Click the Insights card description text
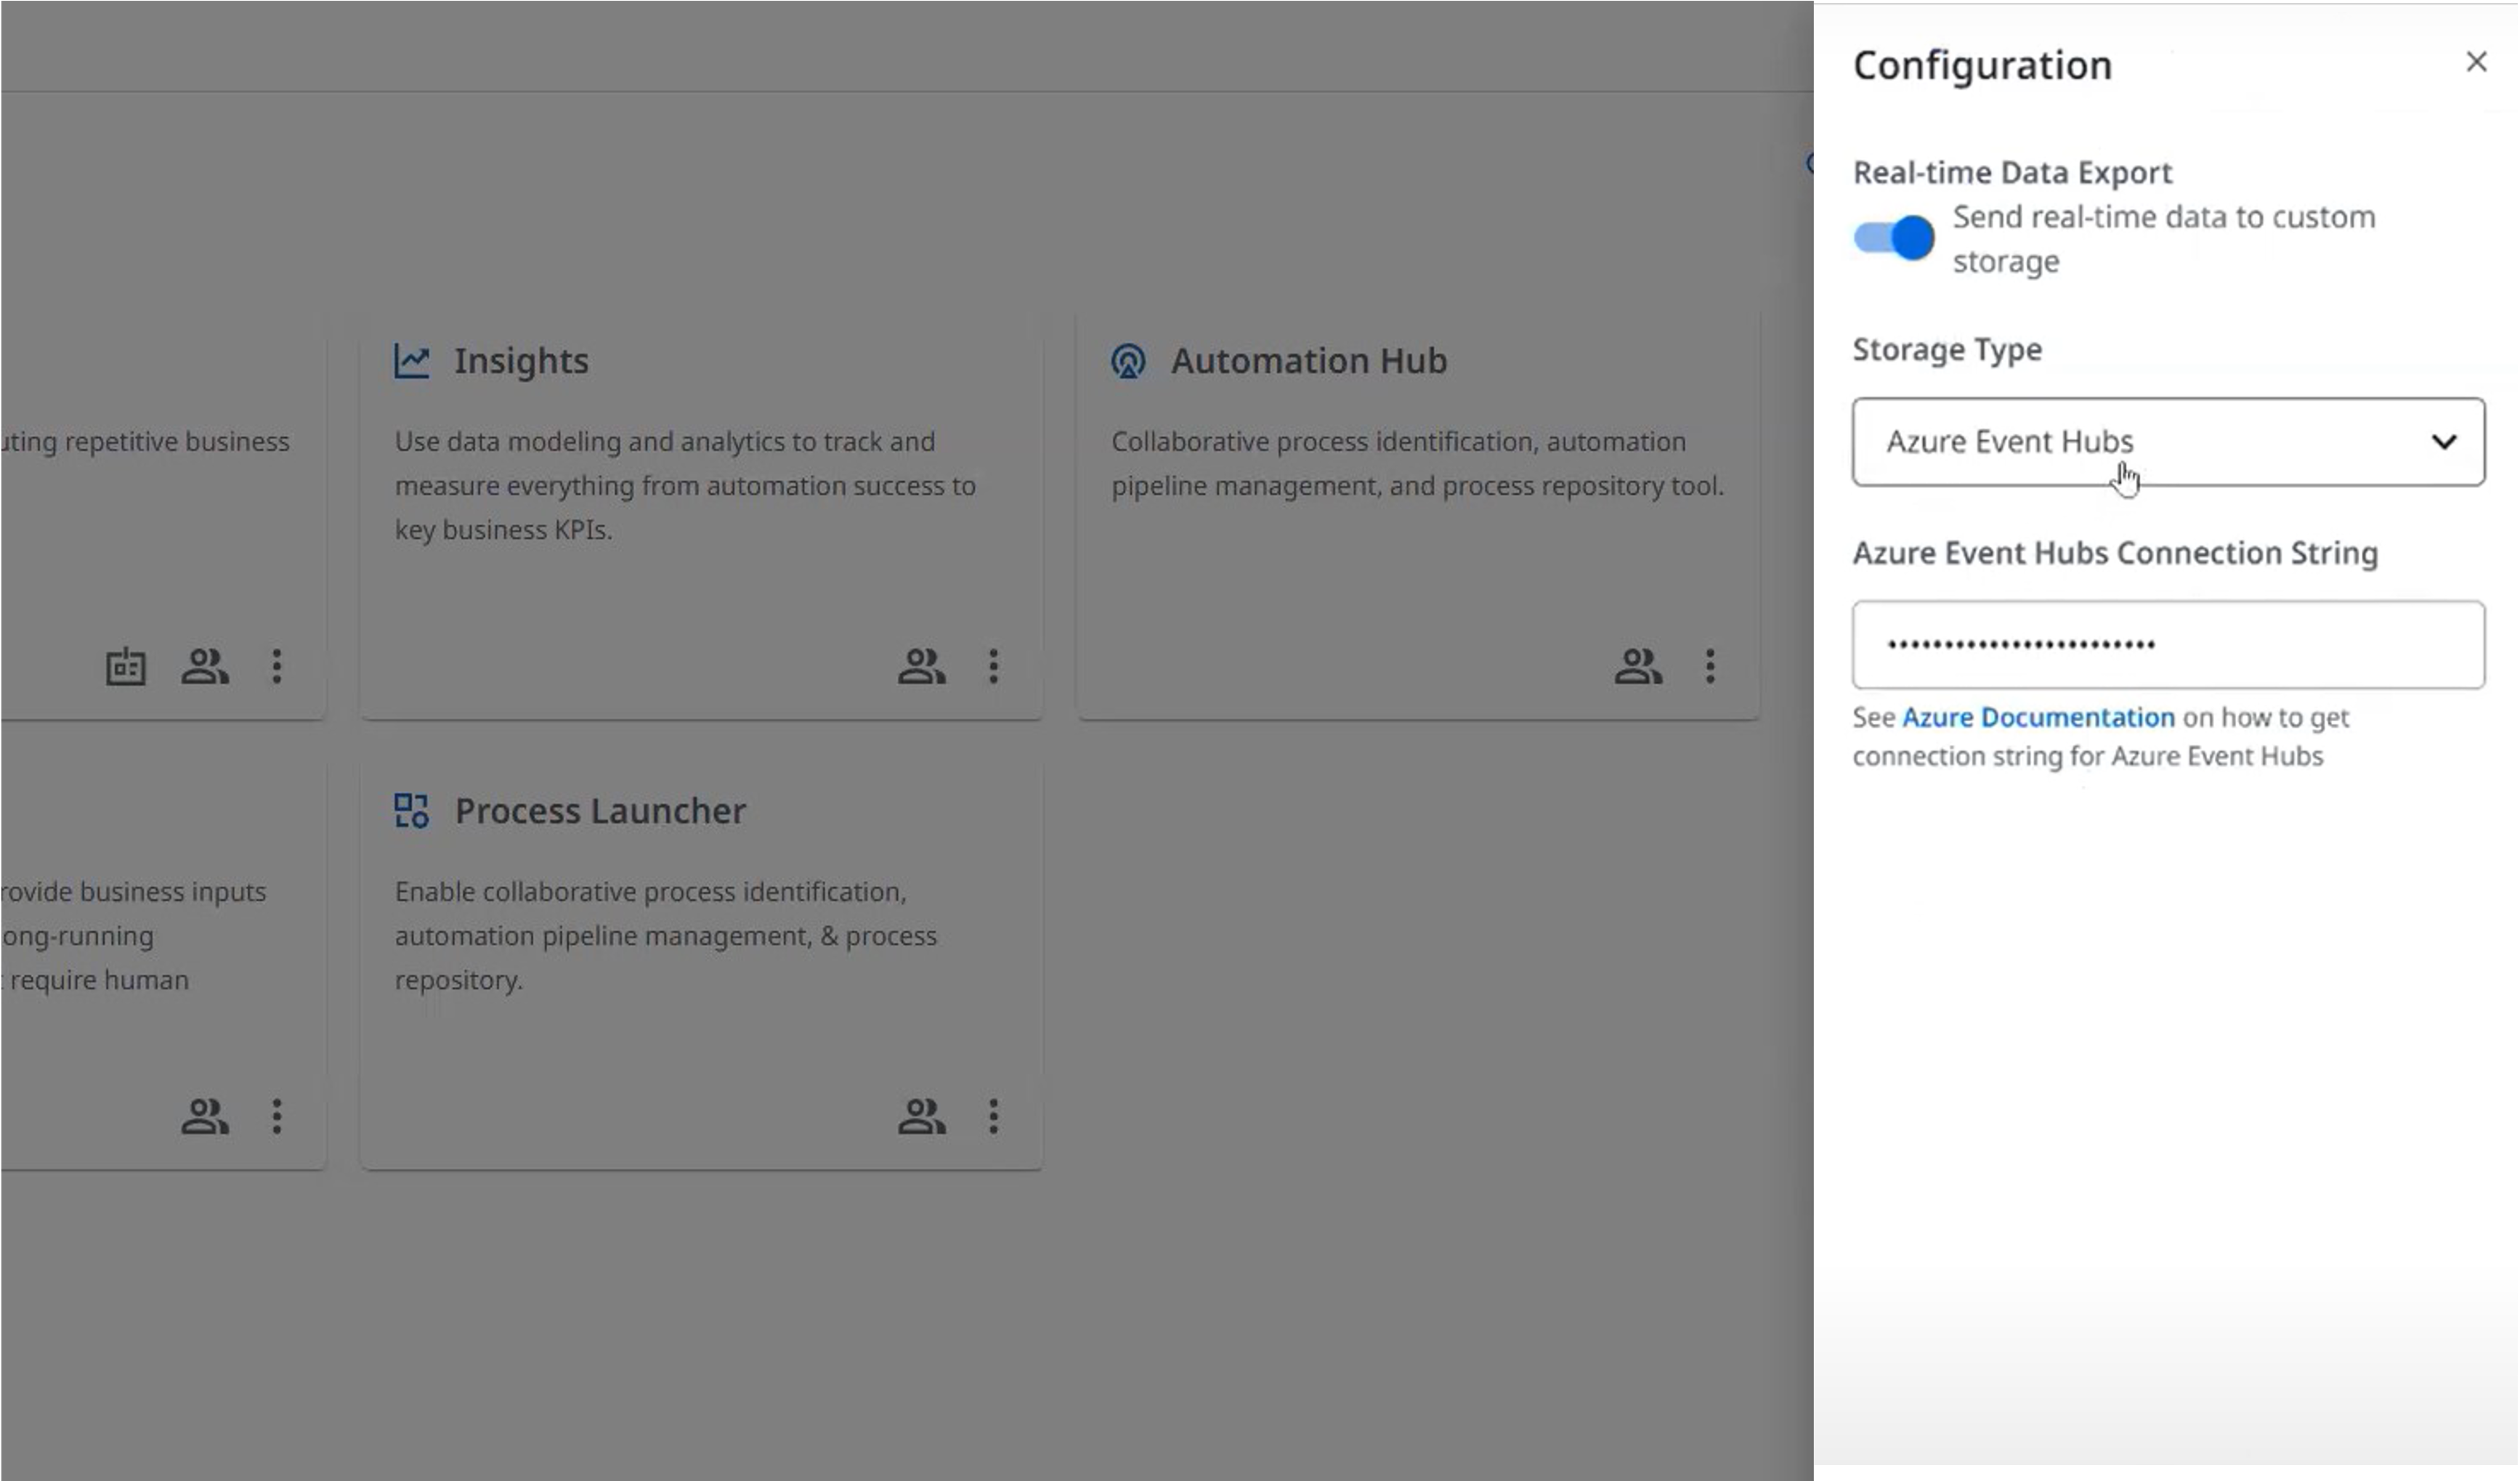 [685, 485]
